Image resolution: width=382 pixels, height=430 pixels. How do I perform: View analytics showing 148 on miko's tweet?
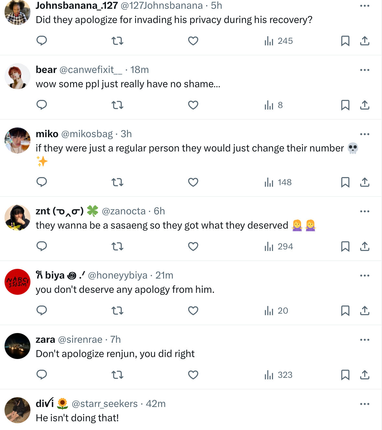click(278, 182)
